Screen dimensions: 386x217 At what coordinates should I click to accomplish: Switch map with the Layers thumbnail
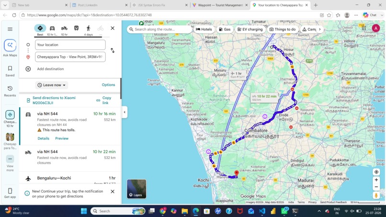point(136,189)
